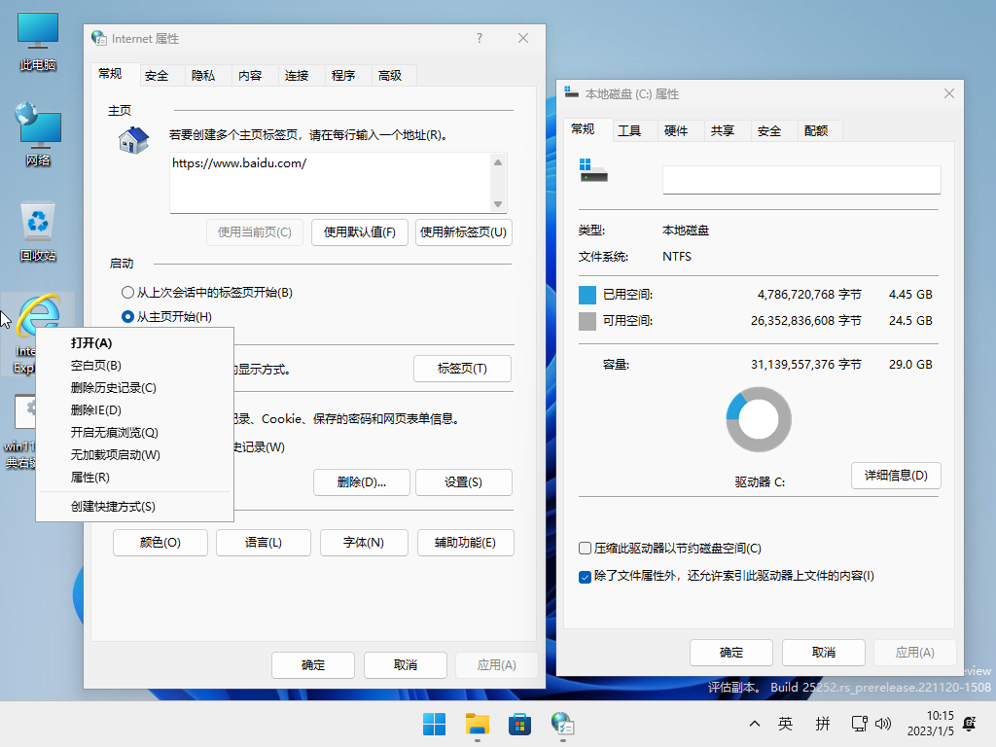Click the disk properties title bar drive icon
The width and height of the screenshot is (996, 747).
(x=571, y=93)
